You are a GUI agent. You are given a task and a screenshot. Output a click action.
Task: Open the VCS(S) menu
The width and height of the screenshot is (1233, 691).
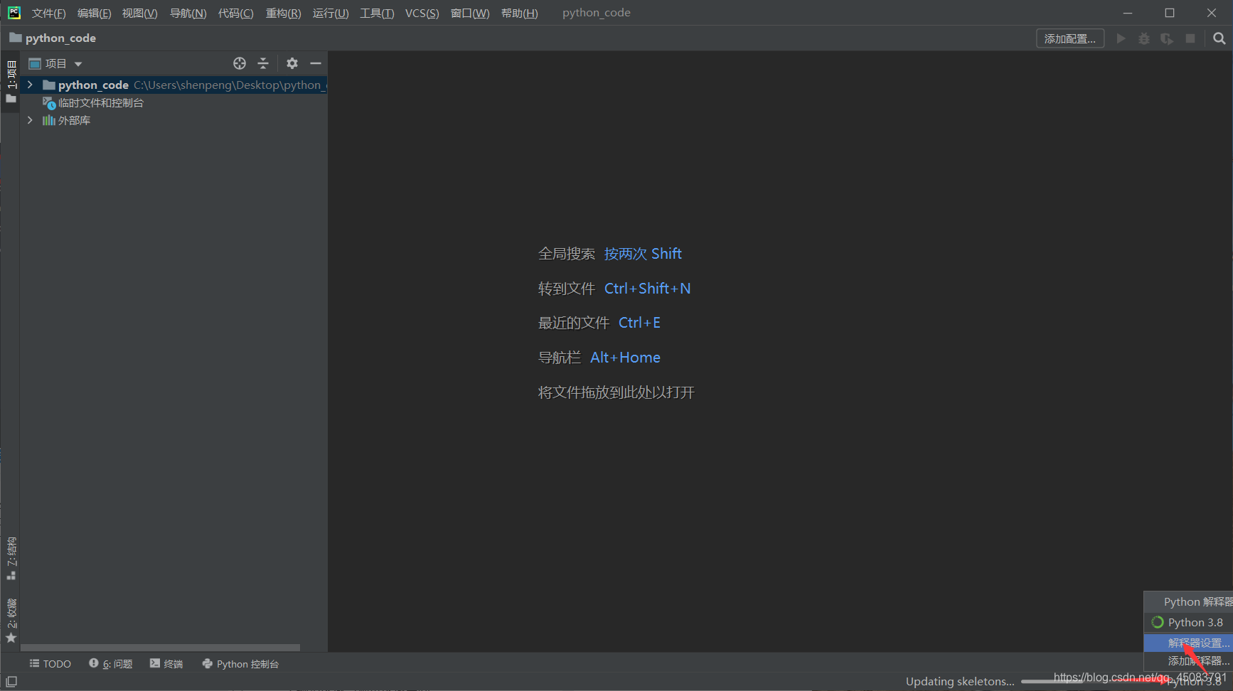422,13
